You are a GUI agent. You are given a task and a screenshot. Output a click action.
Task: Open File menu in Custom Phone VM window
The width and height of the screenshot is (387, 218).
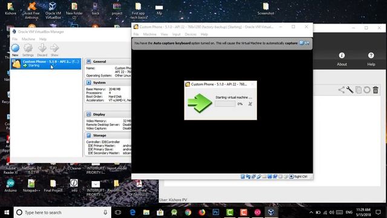136,35
